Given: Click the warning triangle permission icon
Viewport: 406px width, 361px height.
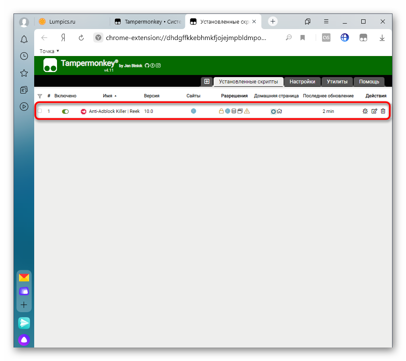Looking at the screenshot, I should 247,111.
